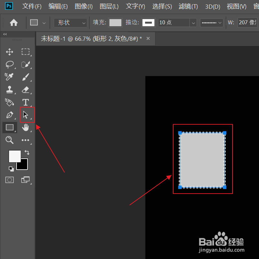259x259 pixels.
Task: Open the 编辑(E) menu
Action: tap(58, 6)
